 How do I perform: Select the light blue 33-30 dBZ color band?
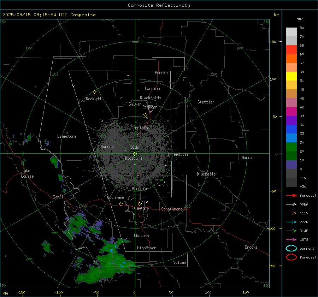tap(291, 138)
